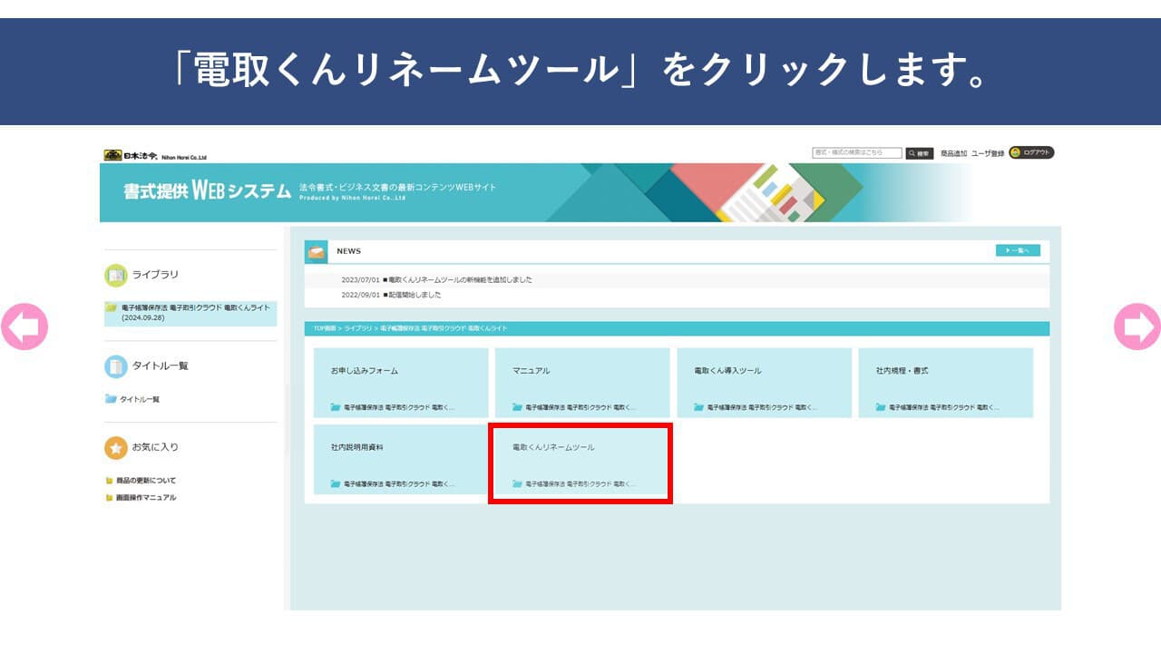Screen dimensions: 1161x653
Task: Click the folder path text in お申し込みフォーム card
Action: (x=399, y=408)
